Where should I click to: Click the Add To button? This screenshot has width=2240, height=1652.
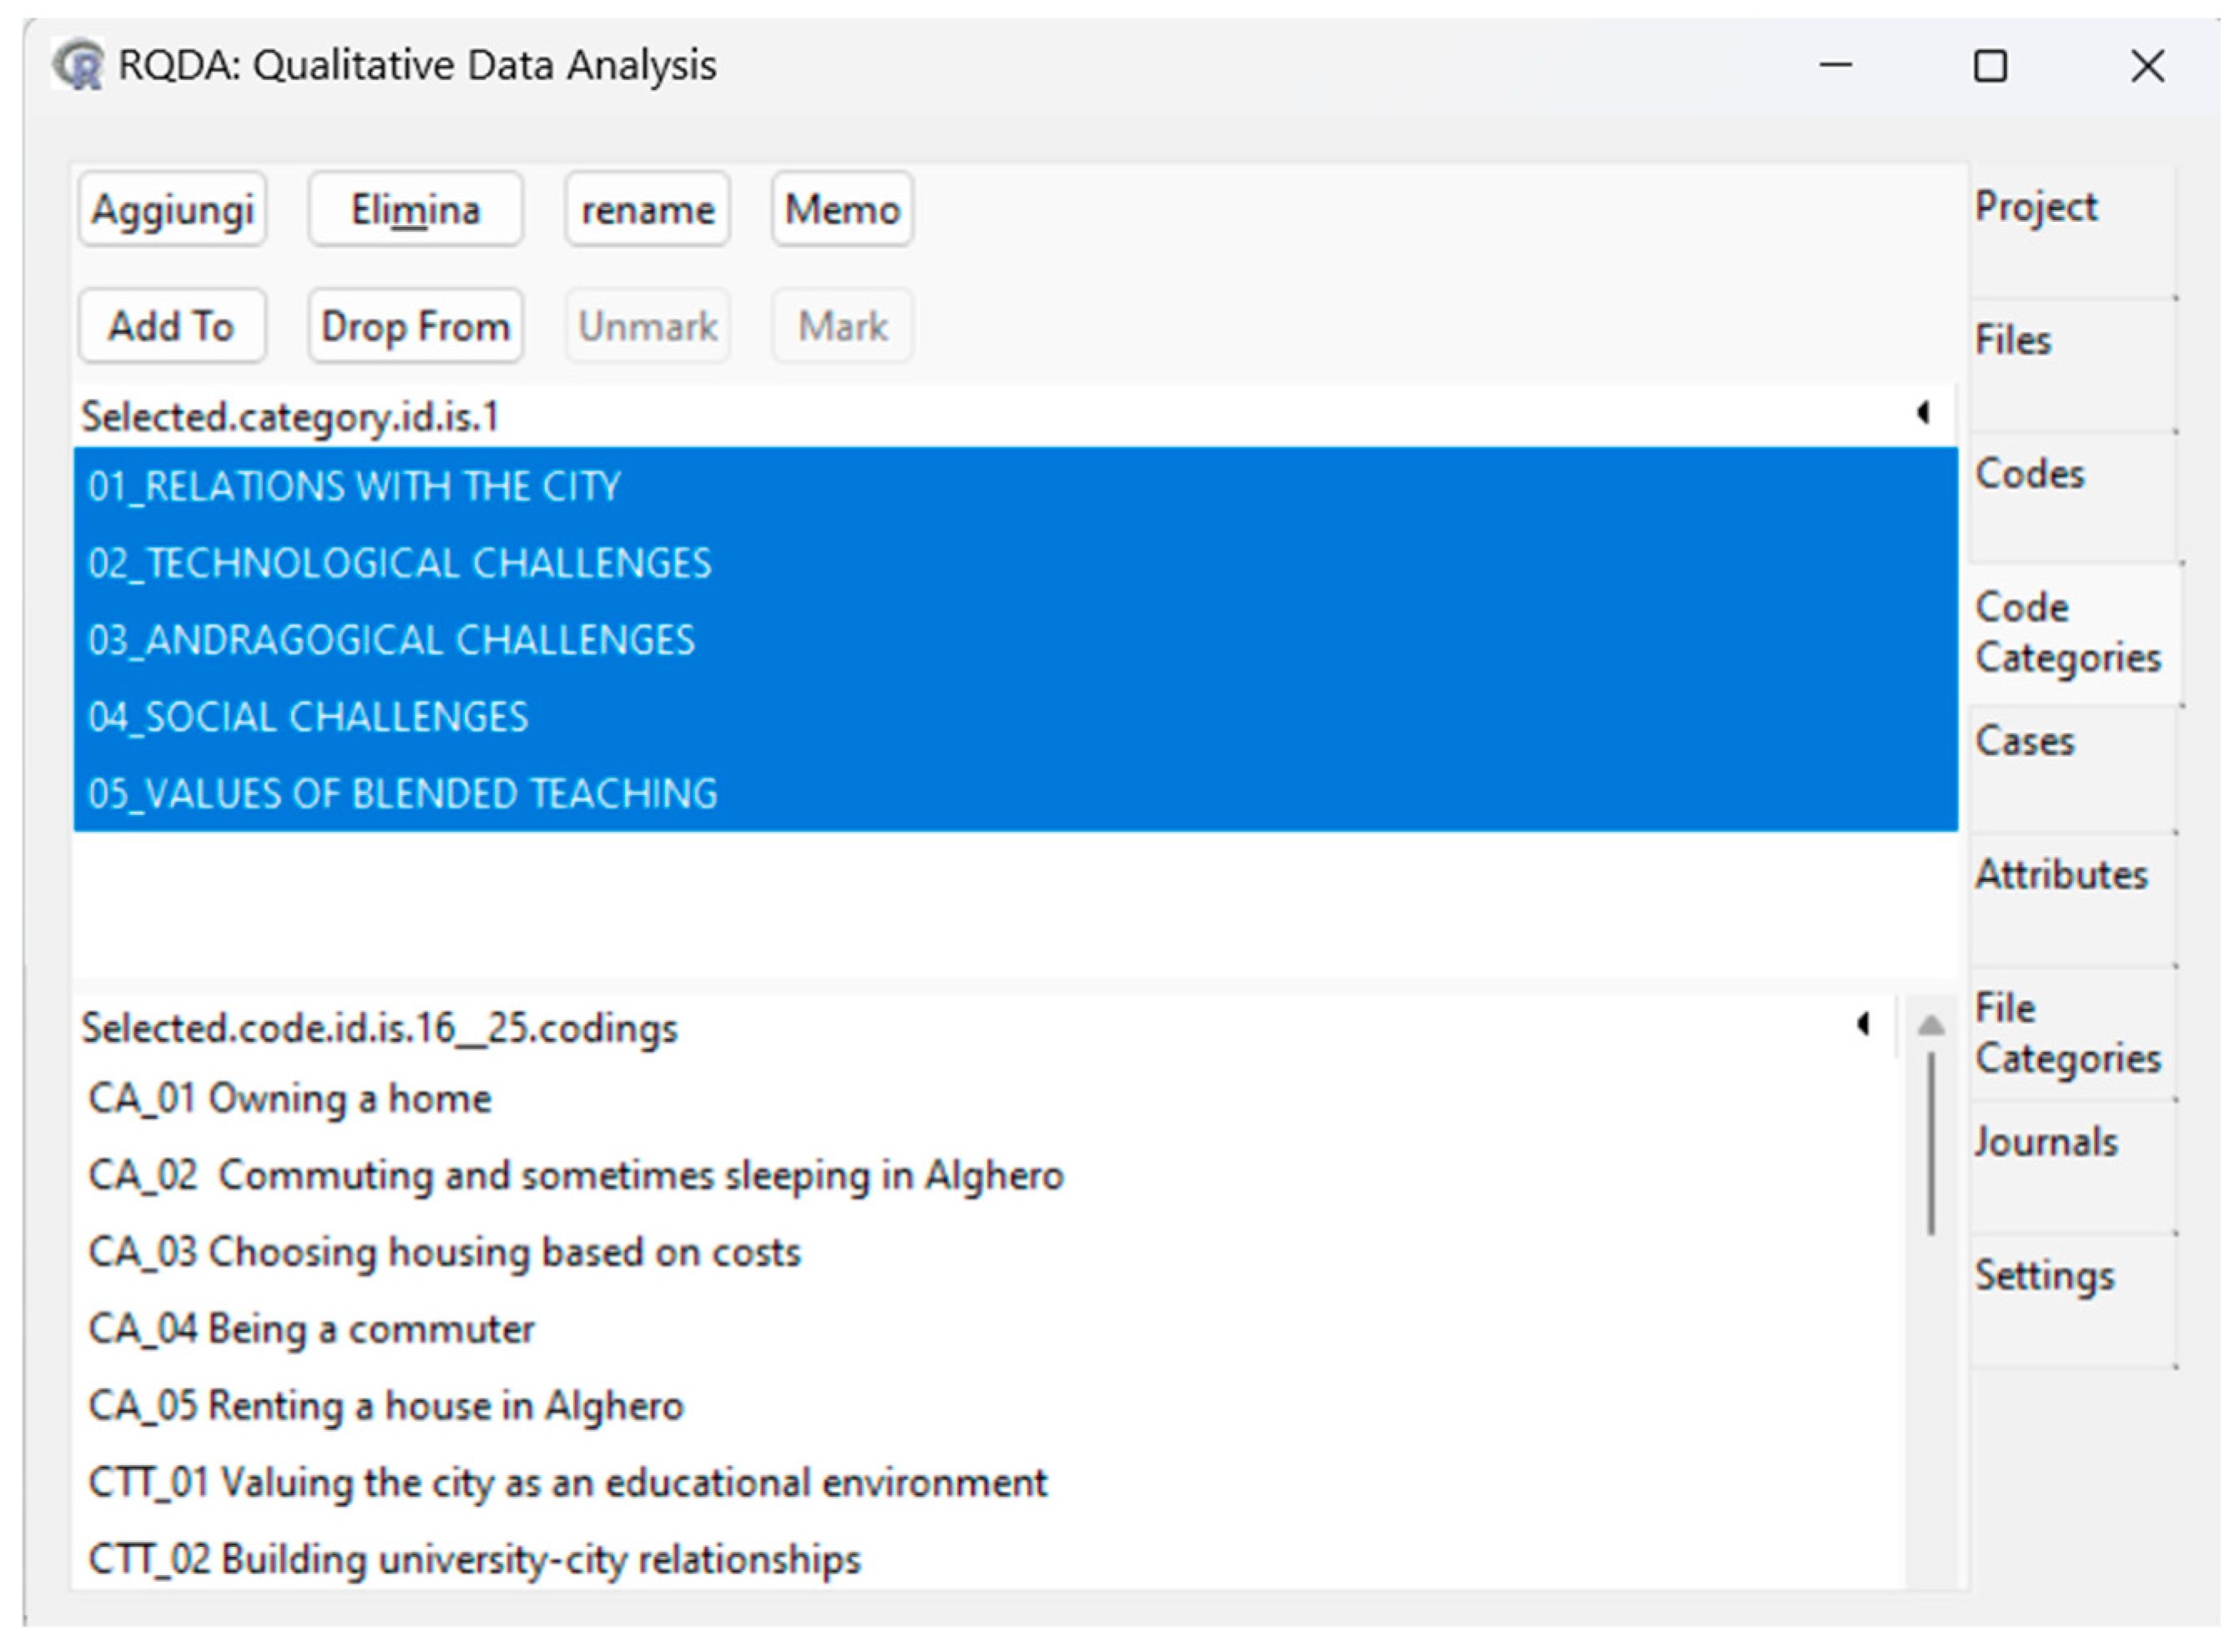coord(172,327)
